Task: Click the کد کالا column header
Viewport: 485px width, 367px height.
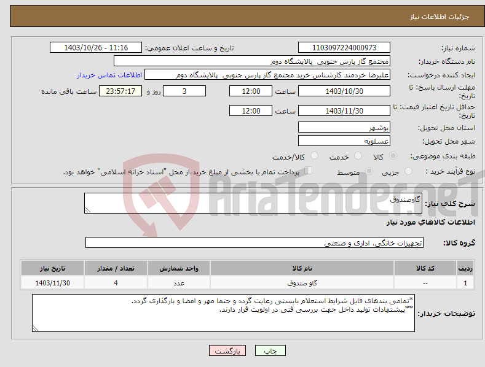Action: pos(425,268)
